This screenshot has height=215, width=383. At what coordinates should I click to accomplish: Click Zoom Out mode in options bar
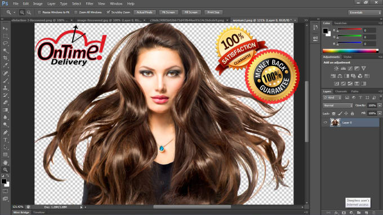[x=29, y=12]
